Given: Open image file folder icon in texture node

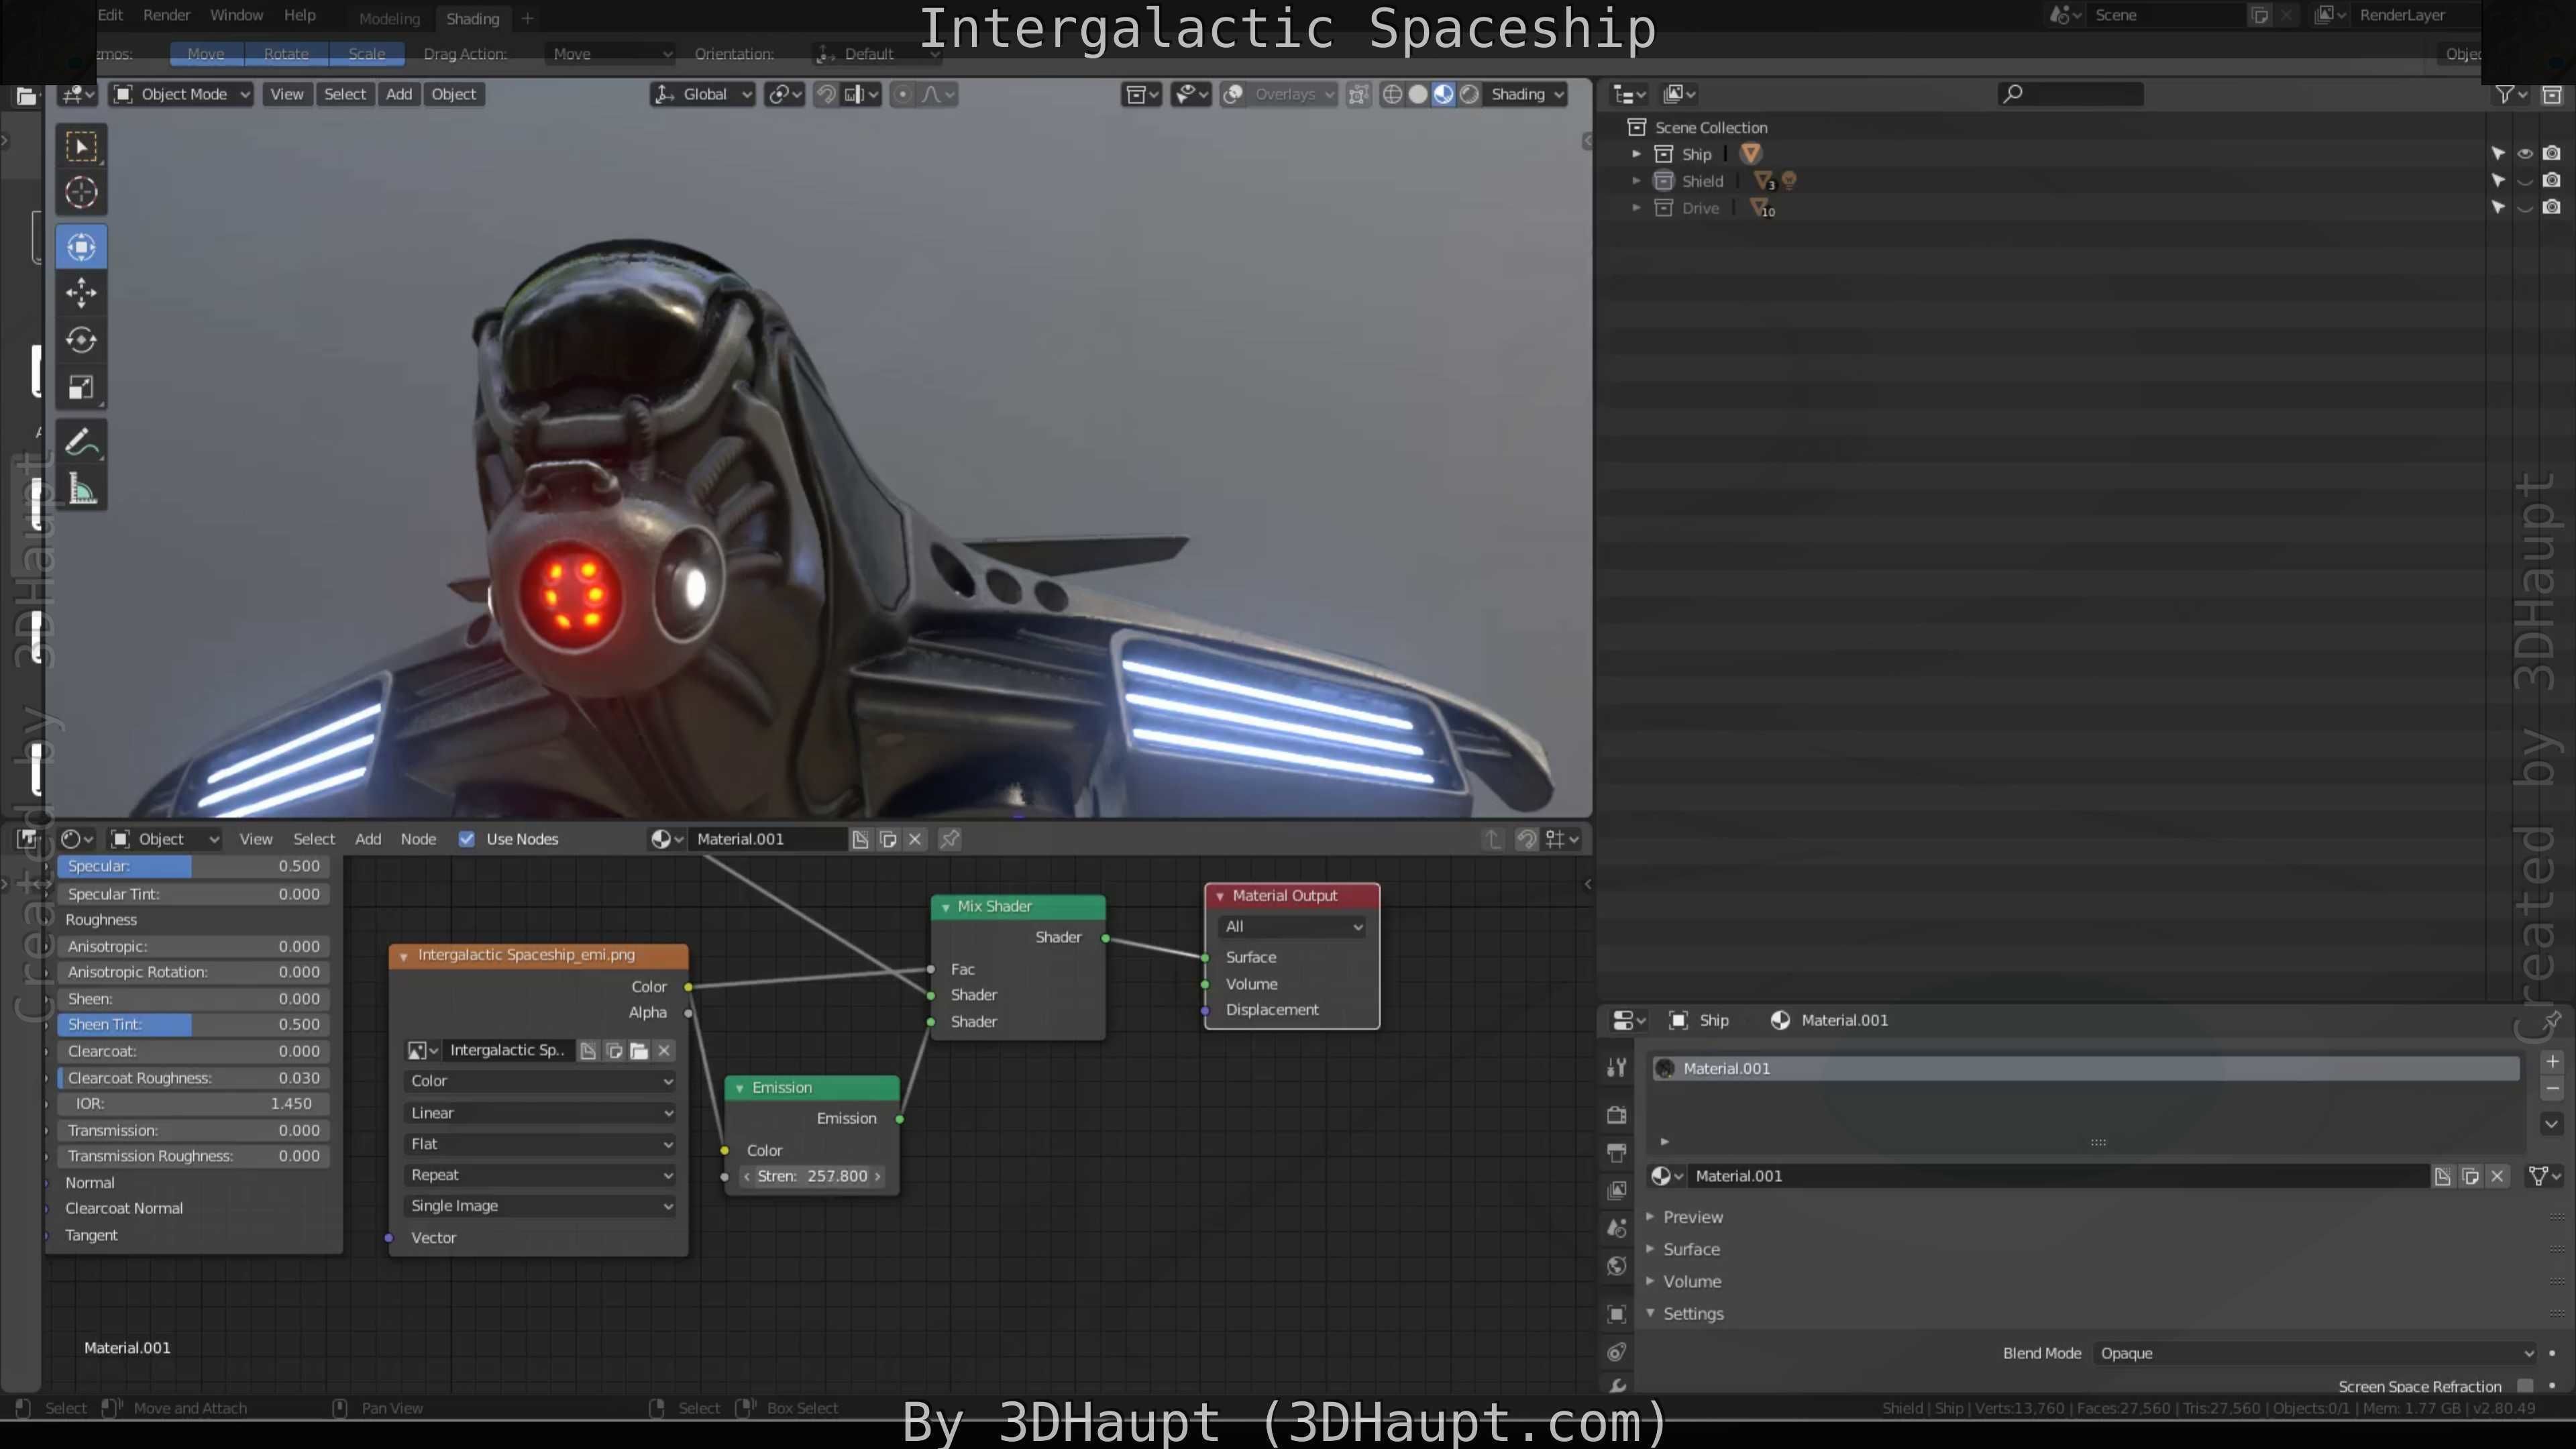Looking at the screenshot, I should (x=639, y=1050).
